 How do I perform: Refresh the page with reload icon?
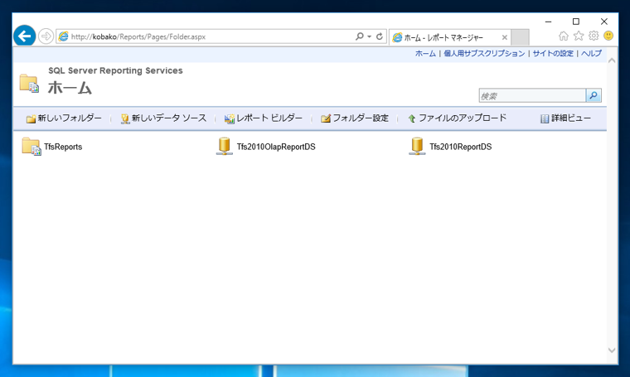(x=380, y=36)
